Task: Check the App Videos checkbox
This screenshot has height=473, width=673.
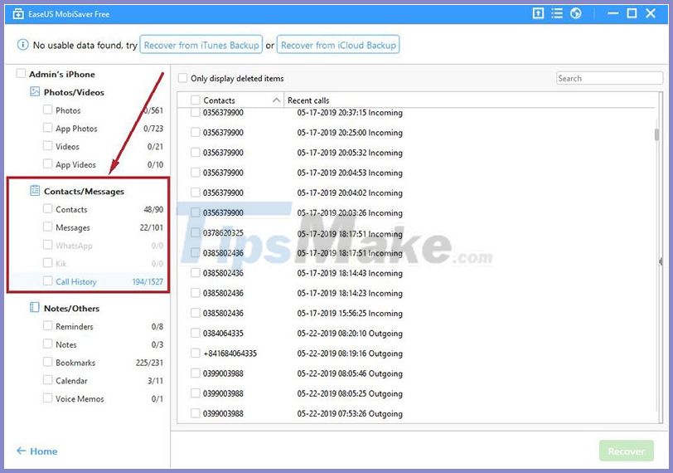Action: pos(47,163)
